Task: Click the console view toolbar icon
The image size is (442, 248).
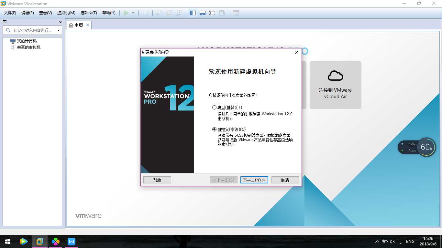Action: tap(236, 13)
